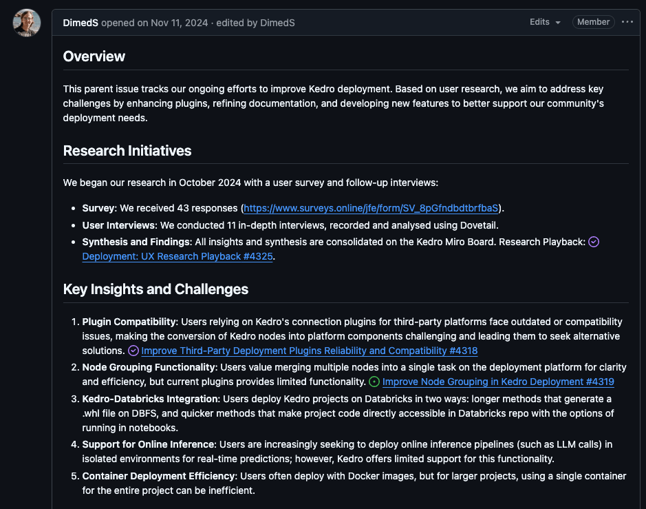Click the green open-issue icon beside #4319
646x509 pixels.
coord(374,382)
